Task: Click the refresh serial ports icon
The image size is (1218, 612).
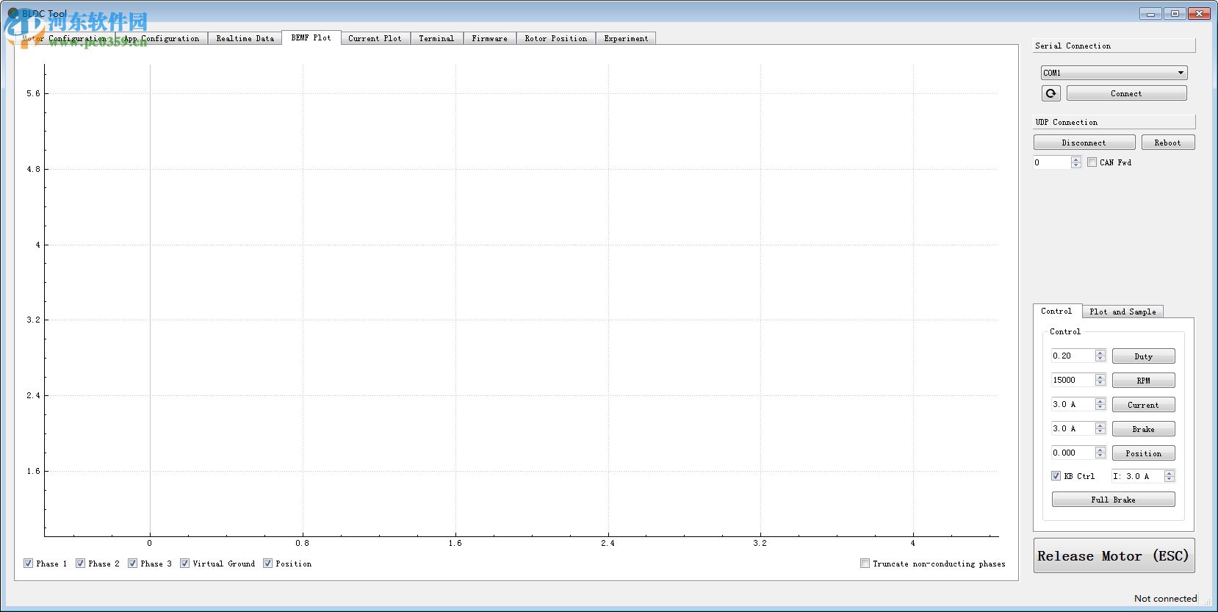Action: (1051, 93)
